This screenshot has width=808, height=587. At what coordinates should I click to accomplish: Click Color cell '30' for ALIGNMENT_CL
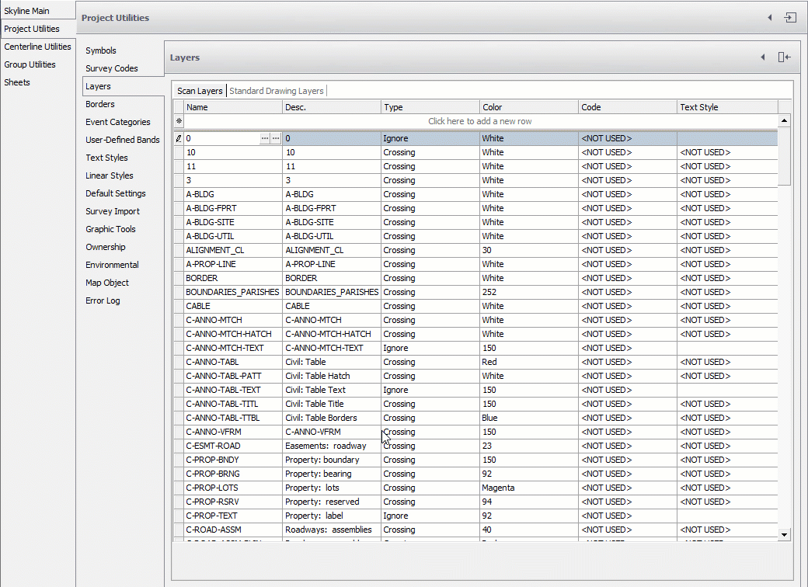coord(529,250)
